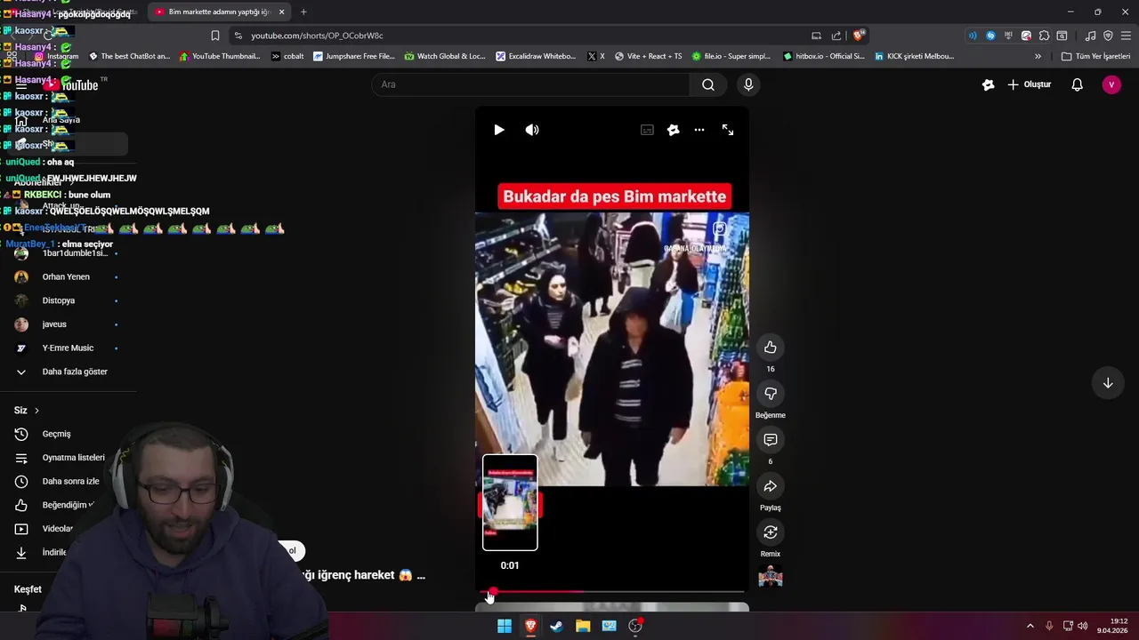1139x640 pixels.
Task: Play the paused Shorts video
Action: (x=499, y=130)
